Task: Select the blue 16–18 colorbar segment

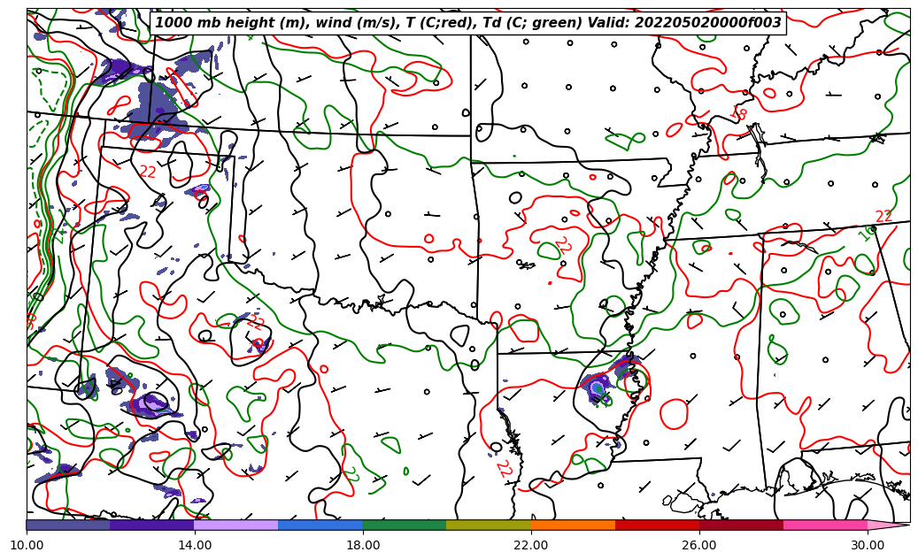Action: point(320,525)
